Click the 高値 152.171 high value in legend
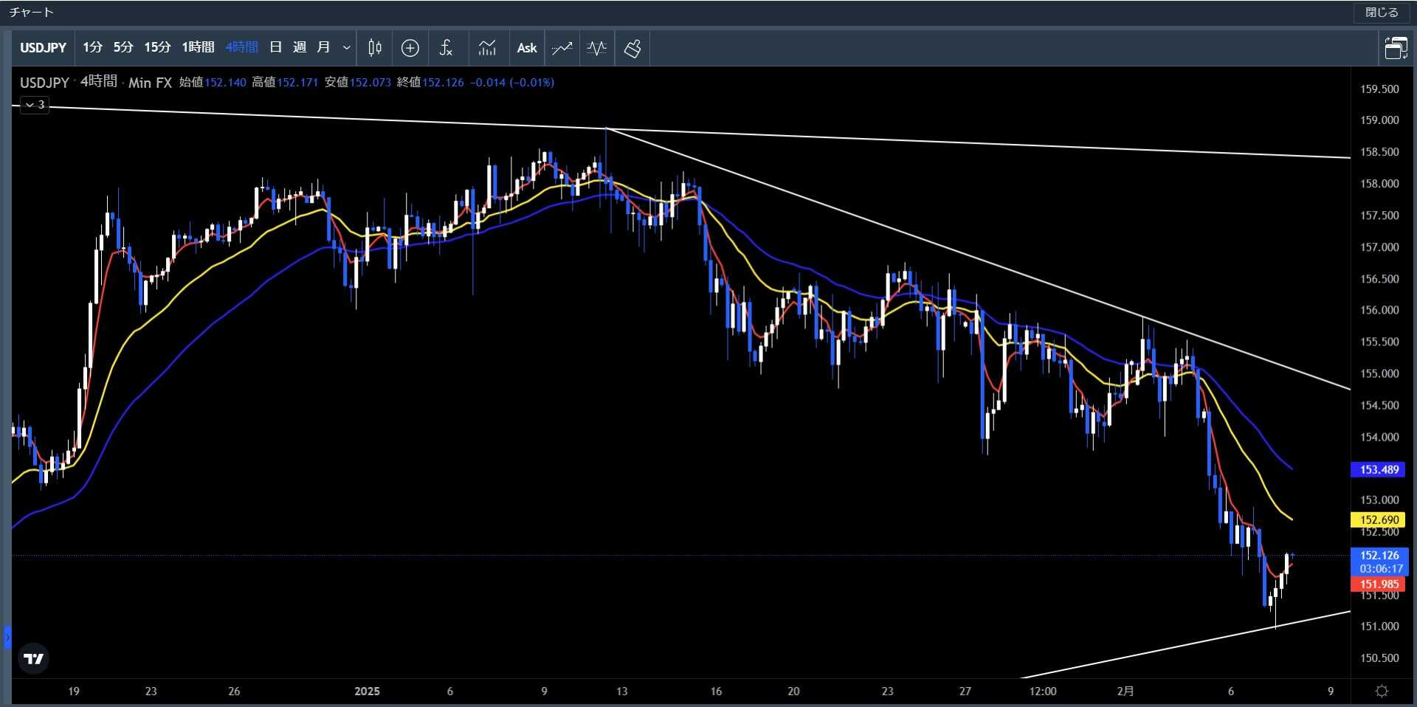Screen dimensions: 1417x707 [x=285, y=83]
